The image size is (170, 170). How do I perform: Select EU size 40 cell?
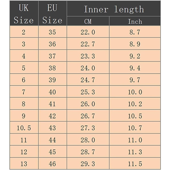[x=53, y=92]
